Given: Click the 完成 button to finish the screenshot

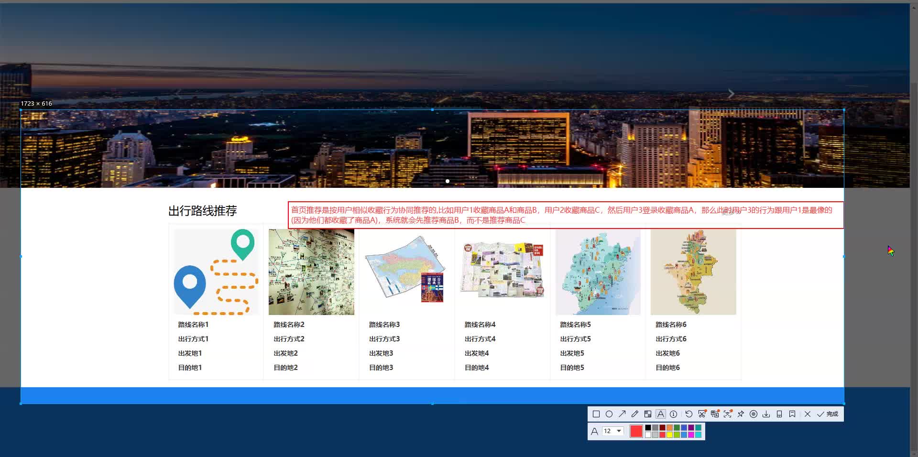Looking at the screenshot, I should 828,414.
